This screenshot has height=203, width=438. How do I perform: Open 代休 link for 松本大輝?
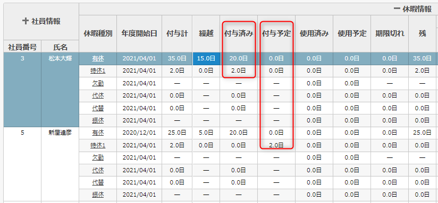98,96
